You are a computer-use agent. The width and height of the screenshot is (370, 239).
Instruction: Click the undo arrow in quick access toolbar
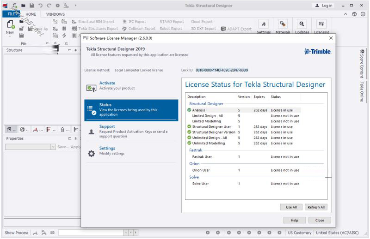tap(40, 6)
